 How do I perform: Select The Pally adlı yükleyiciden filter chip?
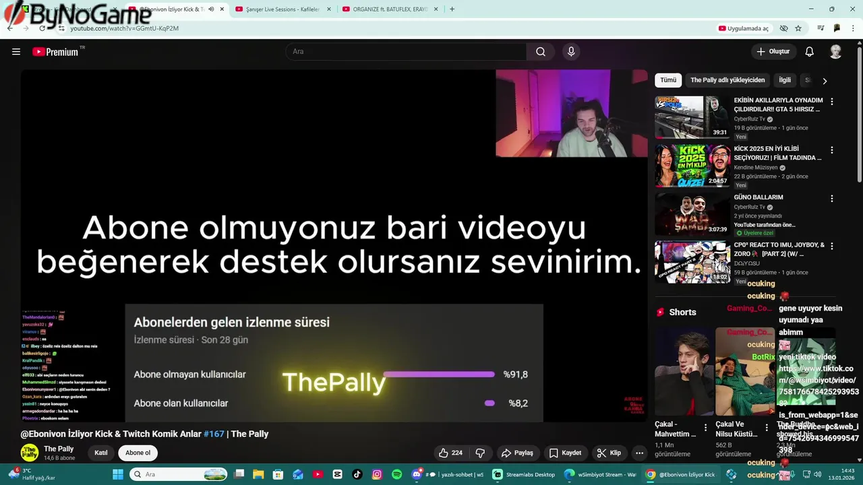click(727, 80)
